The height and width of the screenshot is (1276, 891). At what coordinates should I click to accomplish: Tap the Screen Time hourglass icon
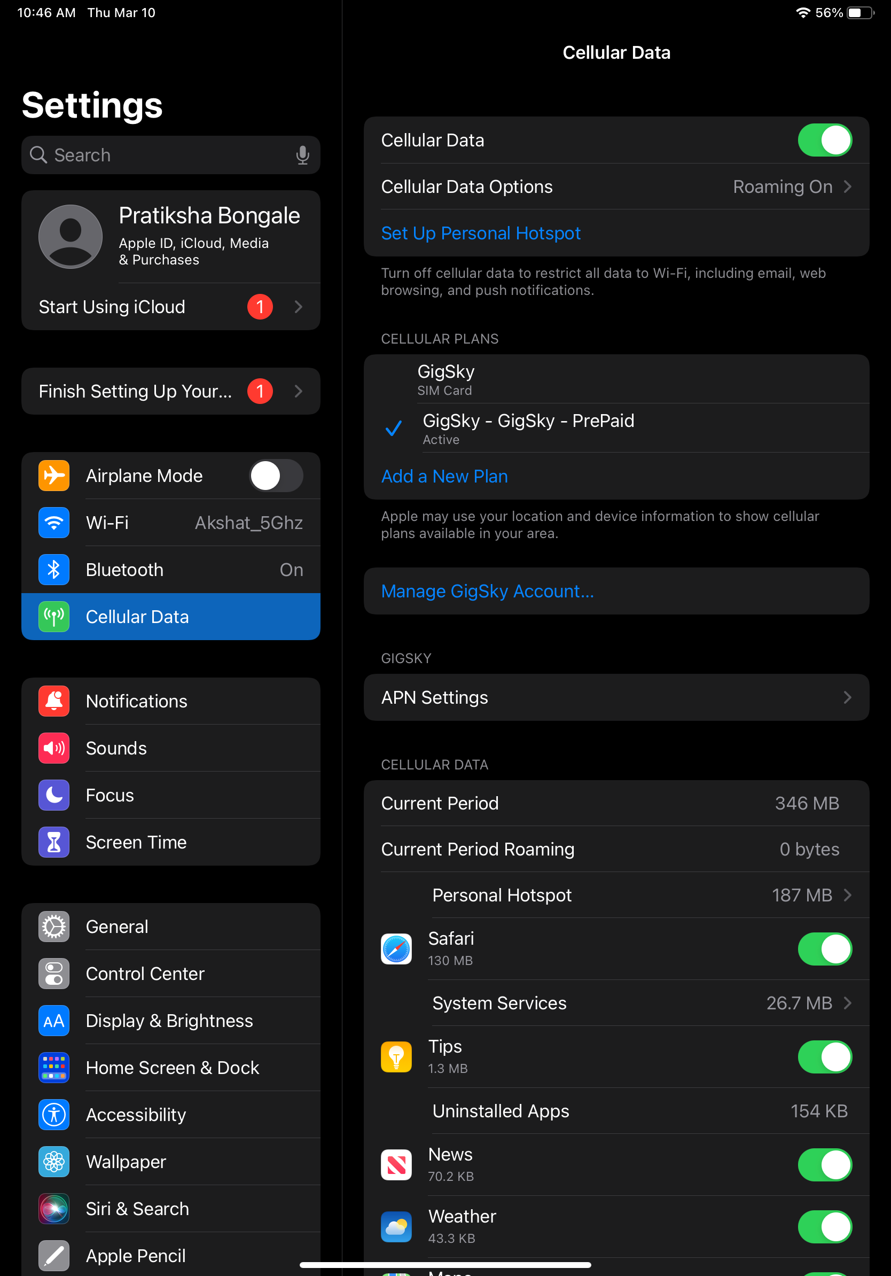coord(54,842)
